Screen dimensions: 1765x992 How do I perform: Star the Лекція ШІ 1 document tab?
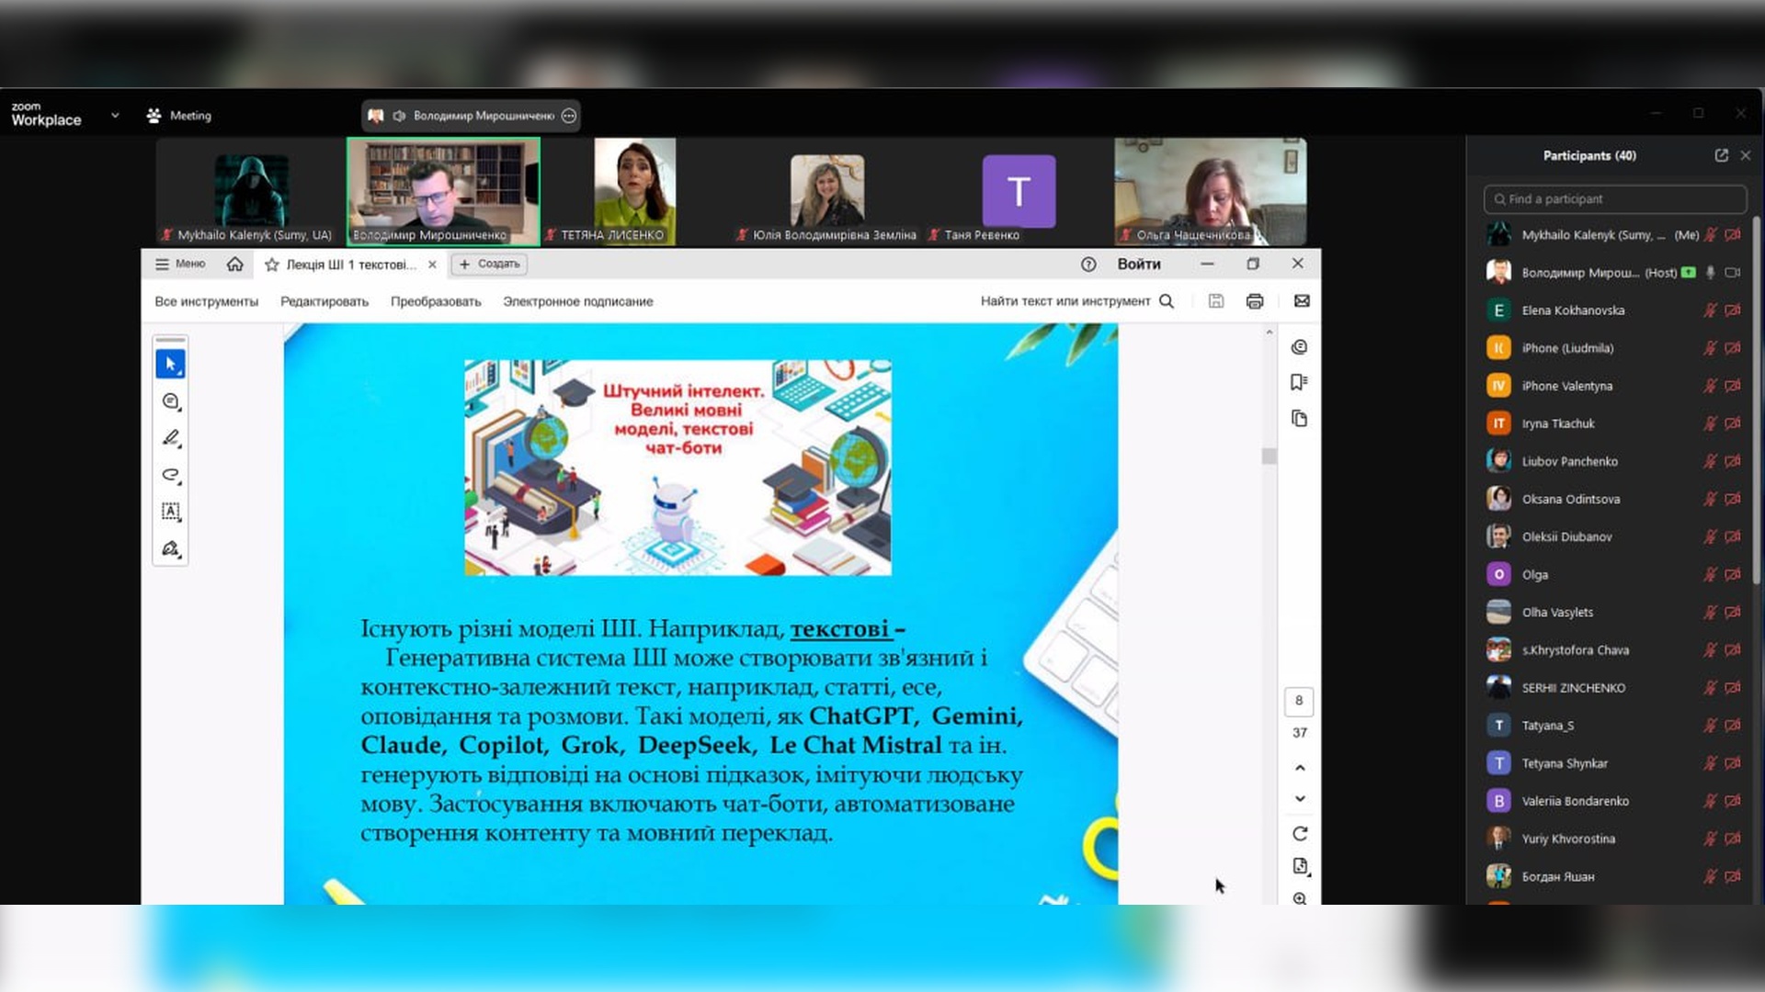click(x=271, y=265)
